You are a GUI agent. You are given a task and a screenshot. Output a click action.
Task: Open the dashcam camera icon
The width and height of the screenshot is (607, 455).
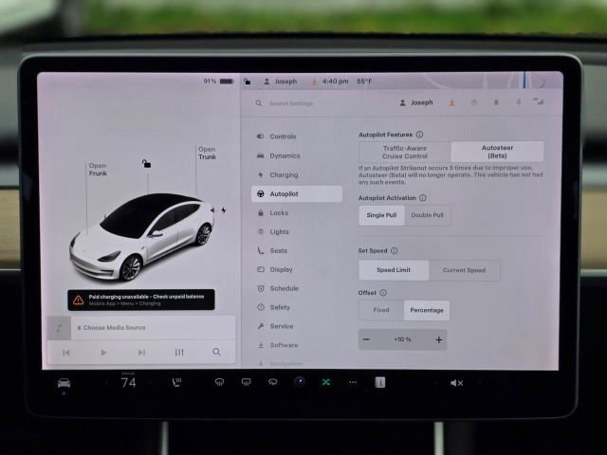[x=300, y=382]
